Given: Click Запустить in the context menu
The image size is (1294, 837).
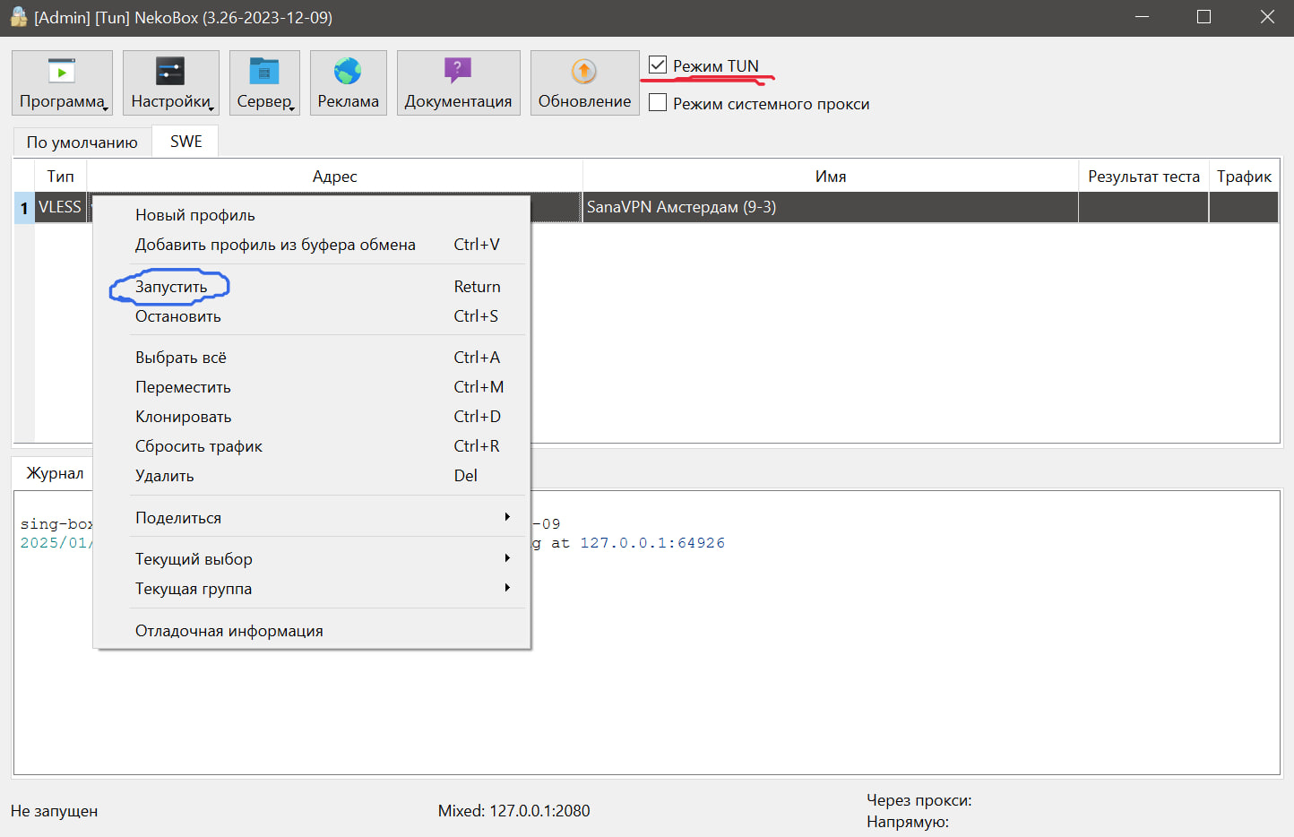Looking at the screenshot, I should click(x=312, y=287).
